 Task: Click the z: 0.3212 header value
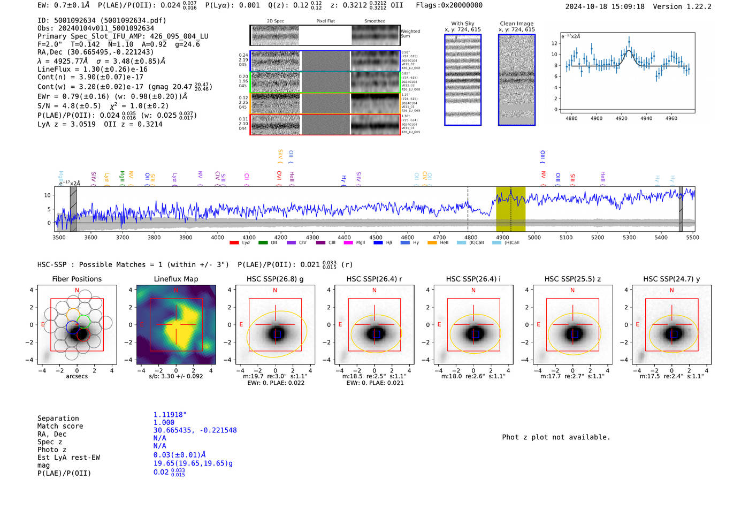tap(366, 5)
